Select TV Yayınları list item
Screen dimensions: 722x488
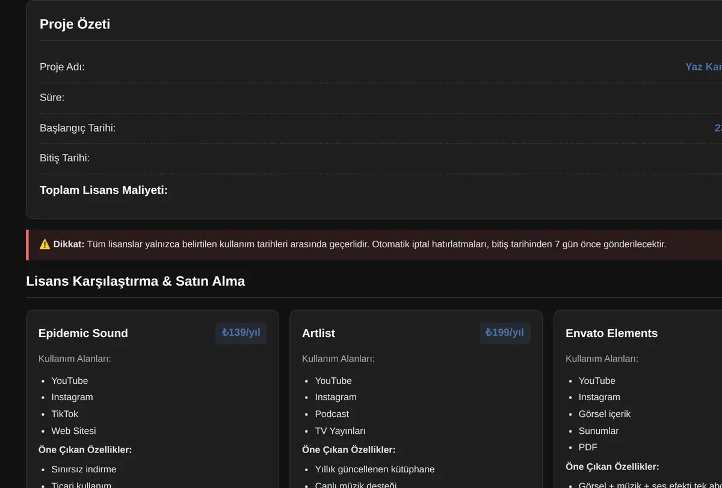[340, 431]
